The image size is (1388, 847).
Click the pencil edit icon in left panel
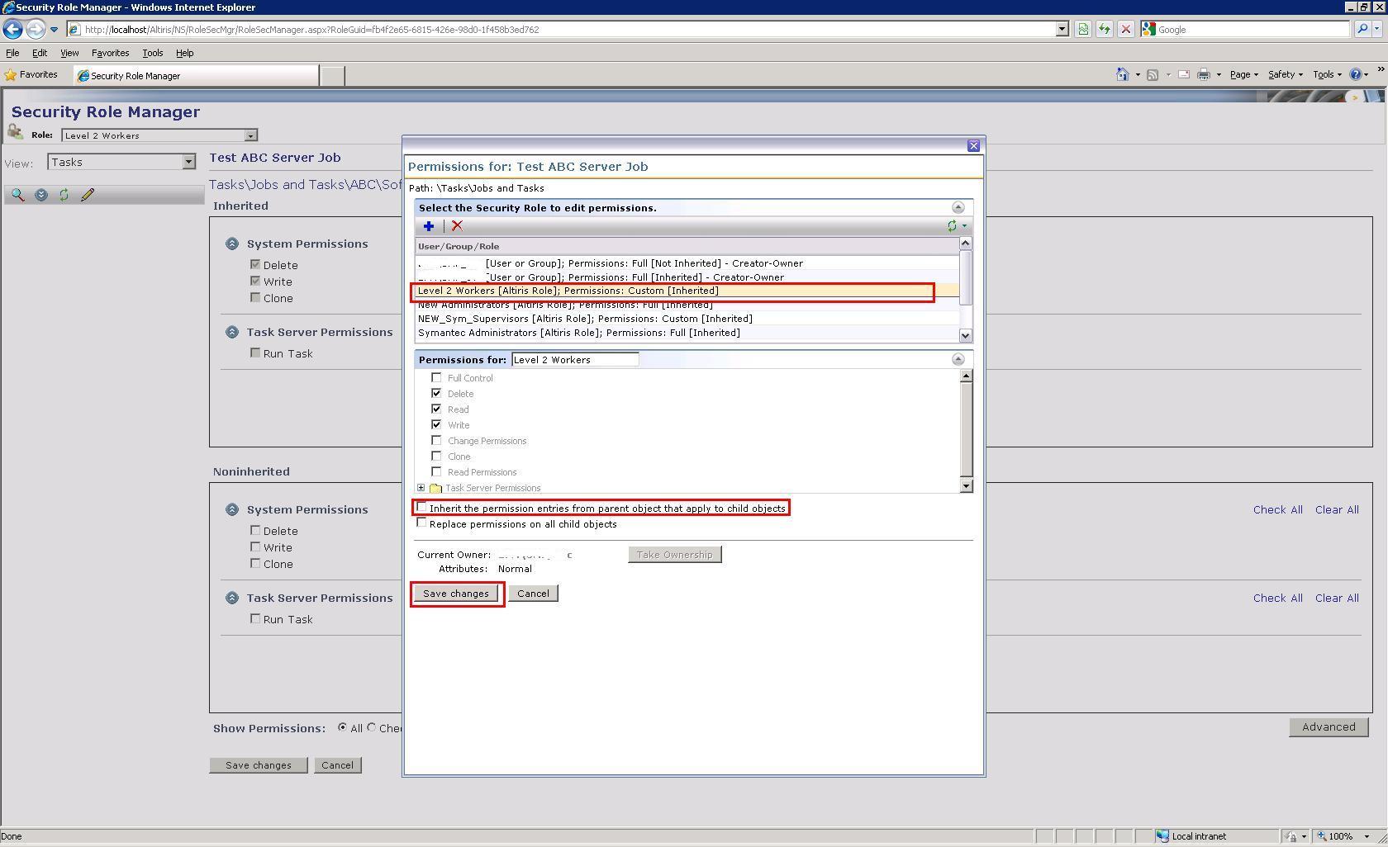88,196
